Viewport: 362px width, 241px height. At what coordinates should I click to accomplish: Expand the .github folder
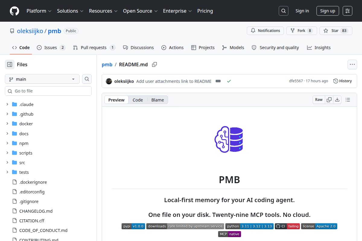point(7,114)
